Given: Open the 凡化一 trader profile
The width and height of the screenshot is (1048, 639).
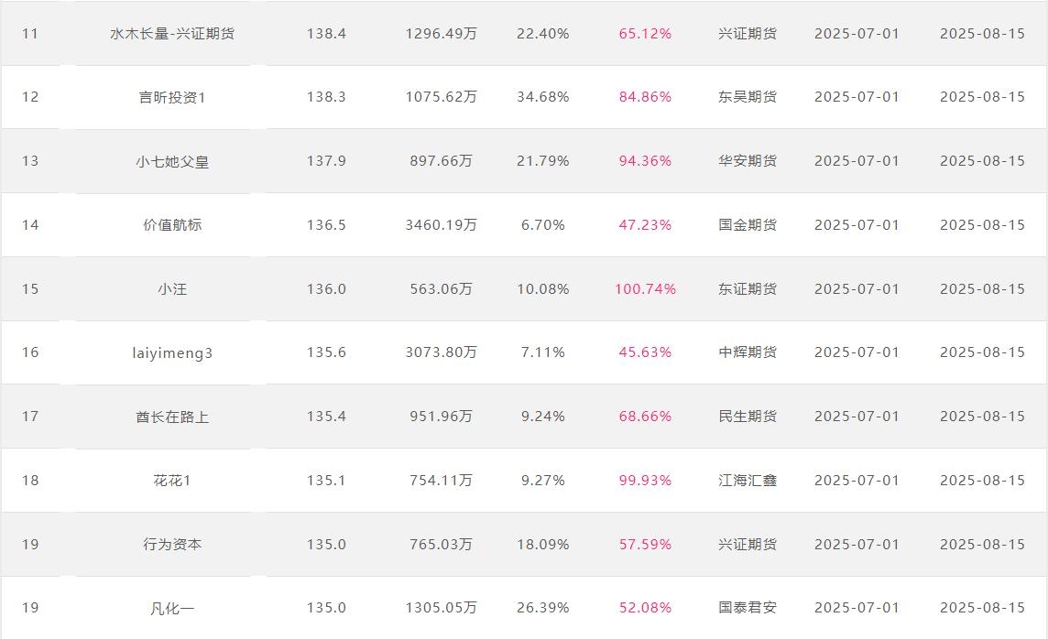Looking at the screenshot, I should click(172, 608).
